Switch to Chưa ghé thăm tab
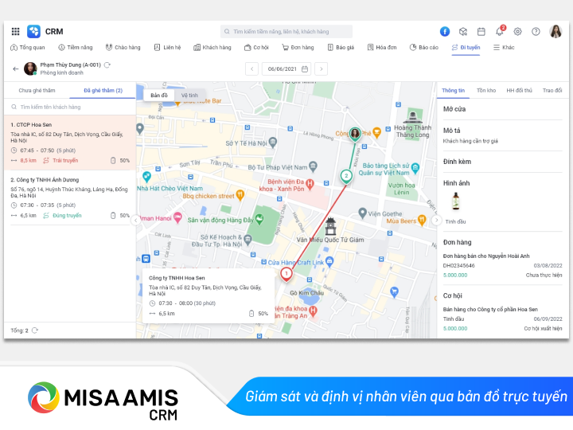Viewport: 573px width, 430px height. [37, 91]
